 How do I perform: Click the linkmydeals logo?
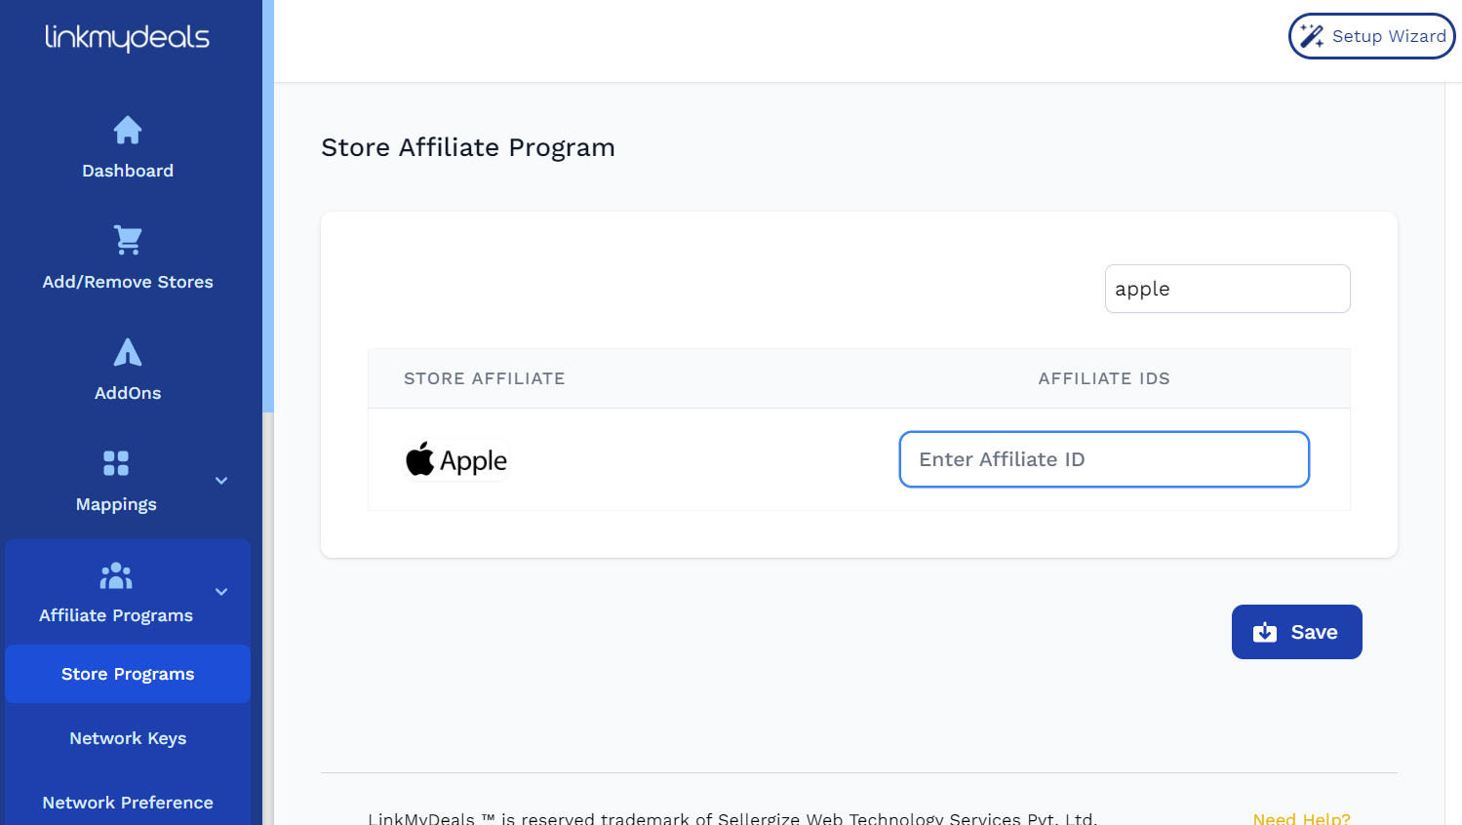point(128,38)
